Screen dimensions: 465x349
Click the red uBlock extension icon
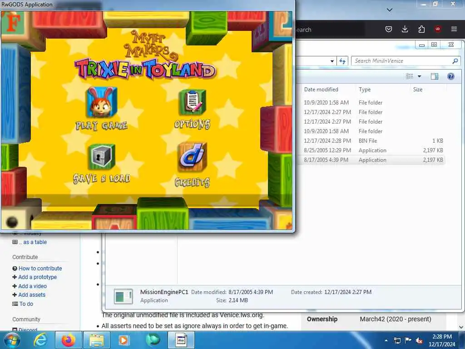click(438, 29)
